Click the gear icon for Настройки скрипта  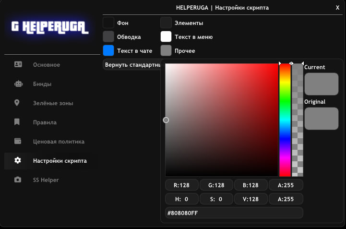[x=18, y=160]
